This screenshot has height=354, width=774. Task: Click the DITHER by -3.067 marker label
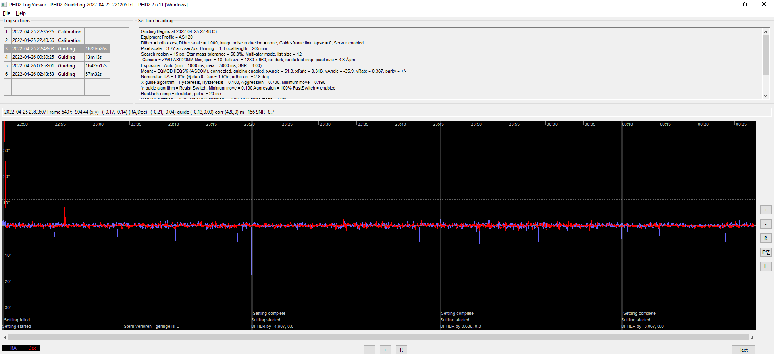coord(642,327)
